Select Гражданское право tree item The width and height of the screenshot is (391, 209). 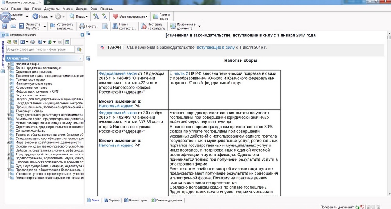pyautogui.click(x=30, y=79)
